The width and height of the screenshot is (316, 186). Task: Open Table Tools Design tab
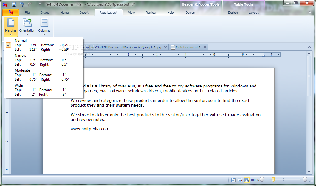pyautogui.click(x=233, y=13)
